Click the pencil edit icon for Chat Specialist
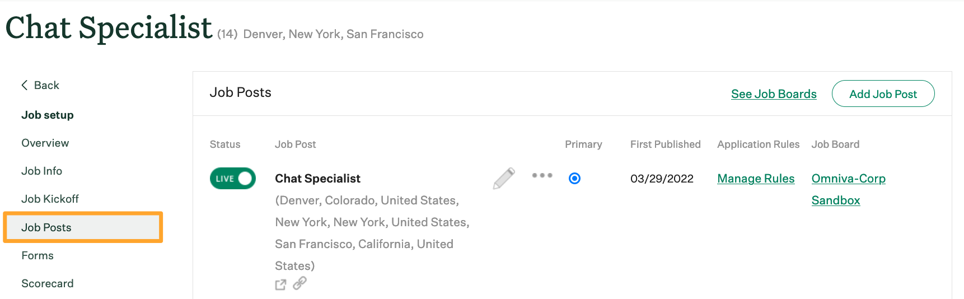This screenshot has width=964, height=299. click(504, 179)
